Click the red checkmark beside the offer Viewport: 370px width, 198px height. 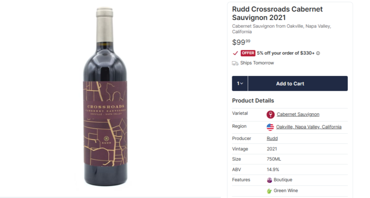tap(235, 53)
